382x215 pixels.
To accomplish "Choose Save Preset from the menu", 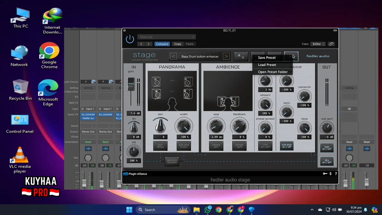I will (x=267, y=58).
